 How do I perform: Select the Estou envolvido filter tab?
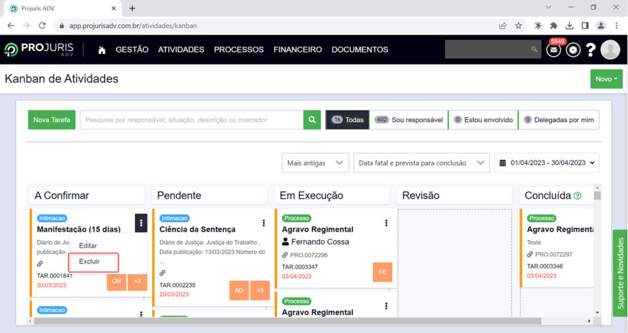pyautogui.click(x=483, y=120)
